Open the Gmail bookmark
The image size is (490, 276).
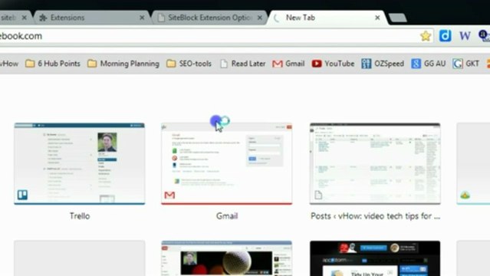(288, 64)
